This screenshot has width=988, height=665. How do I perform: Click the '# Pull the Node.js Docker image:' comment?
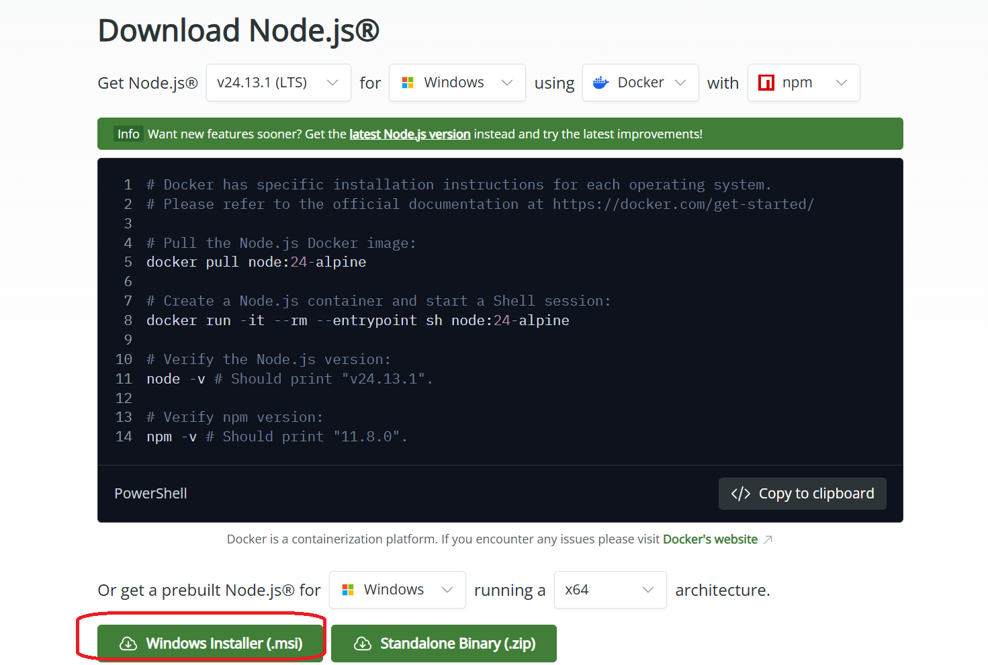pyautogui.click(x=281, y=242)
